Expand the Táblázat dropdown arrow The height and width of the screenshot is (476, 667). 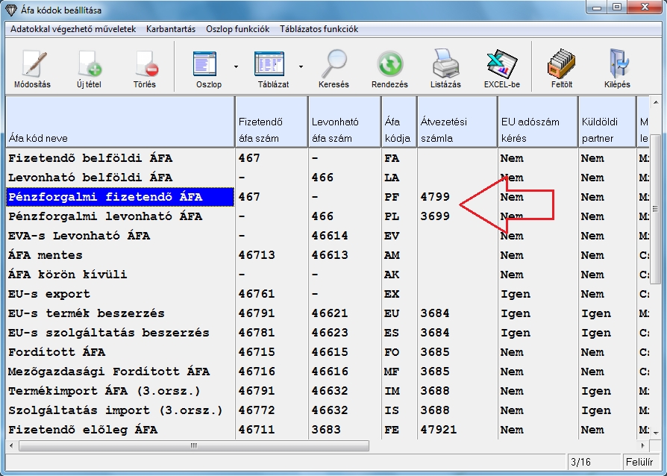(x=301, y=66)
